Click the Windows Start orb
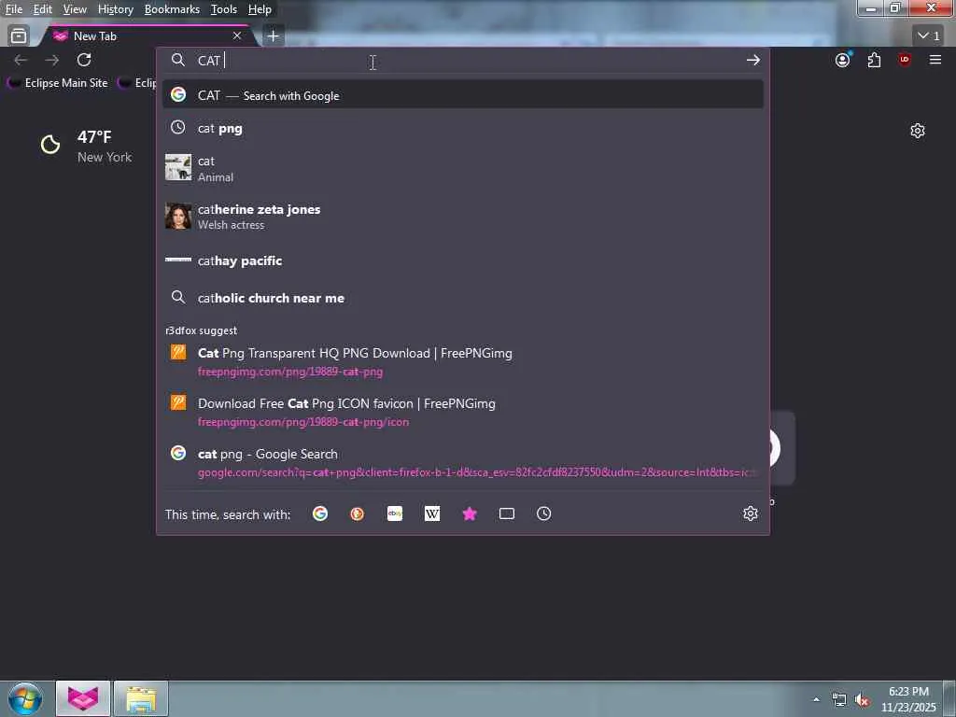Image resolution: width=956 pixels, height=717 pixels. [25, 698]
